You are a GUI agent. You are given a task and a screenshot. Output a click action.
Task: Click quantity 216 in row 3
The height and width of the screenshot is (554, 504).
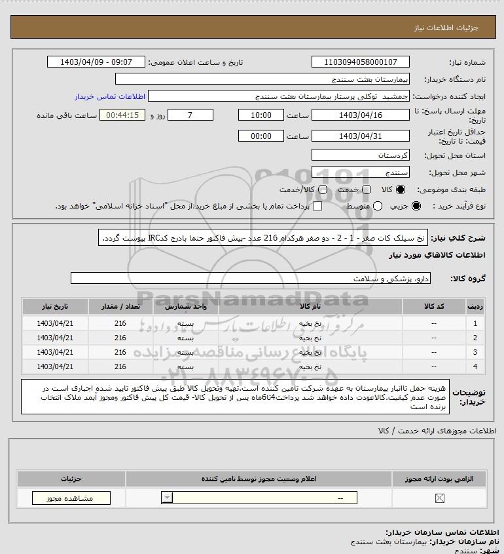tap(120, 352)
